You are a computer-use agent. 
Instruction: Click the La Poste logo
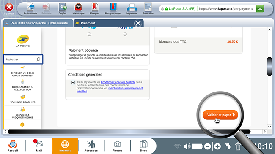22,41
